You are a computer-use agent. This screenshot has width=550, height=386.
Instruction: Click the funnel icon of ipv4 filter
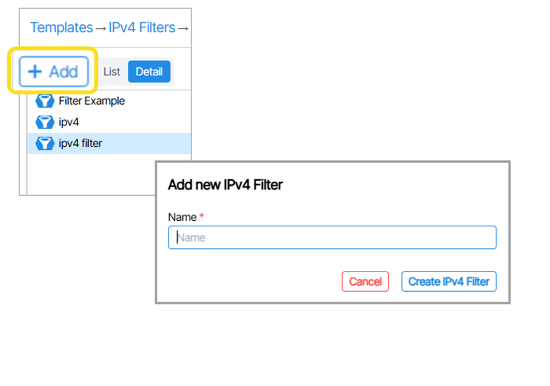[45, 144]
